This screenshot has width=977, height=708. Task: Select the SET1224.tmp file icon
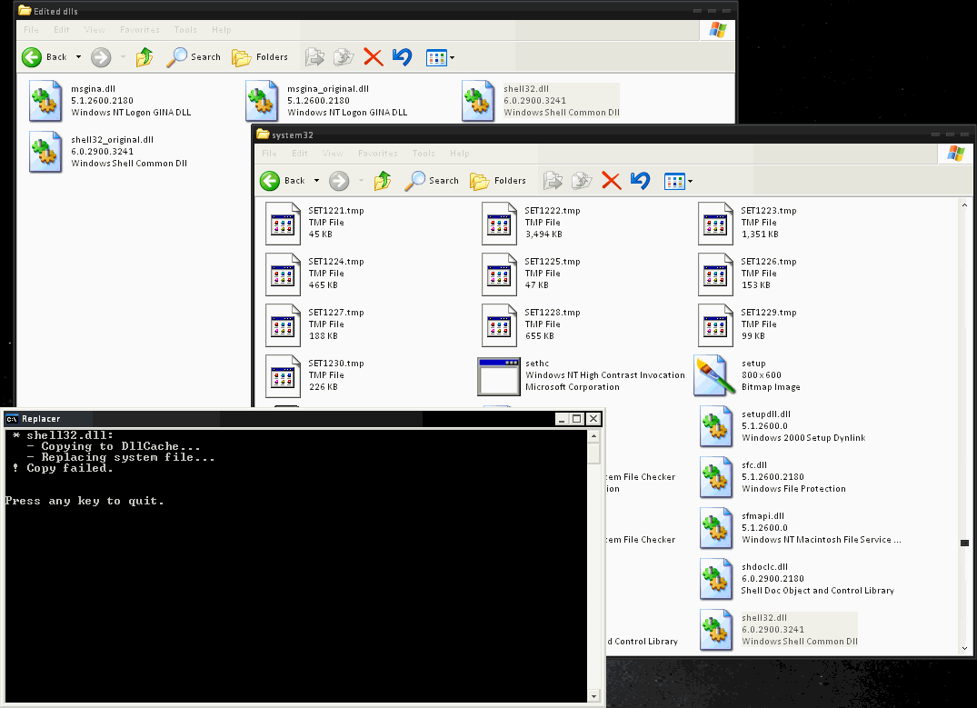tap(284, 274)
